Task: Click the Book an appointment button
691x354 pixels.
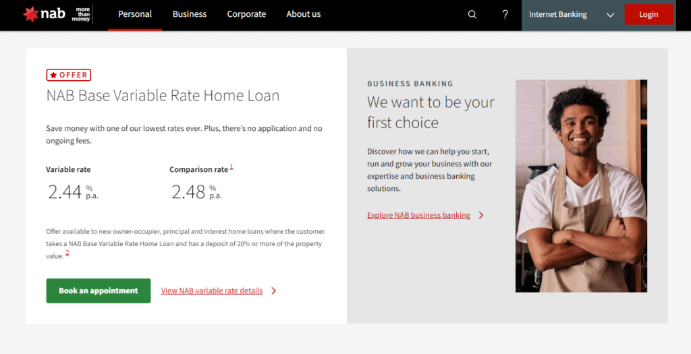Action: pyautogui.click(x=99, y=291)
